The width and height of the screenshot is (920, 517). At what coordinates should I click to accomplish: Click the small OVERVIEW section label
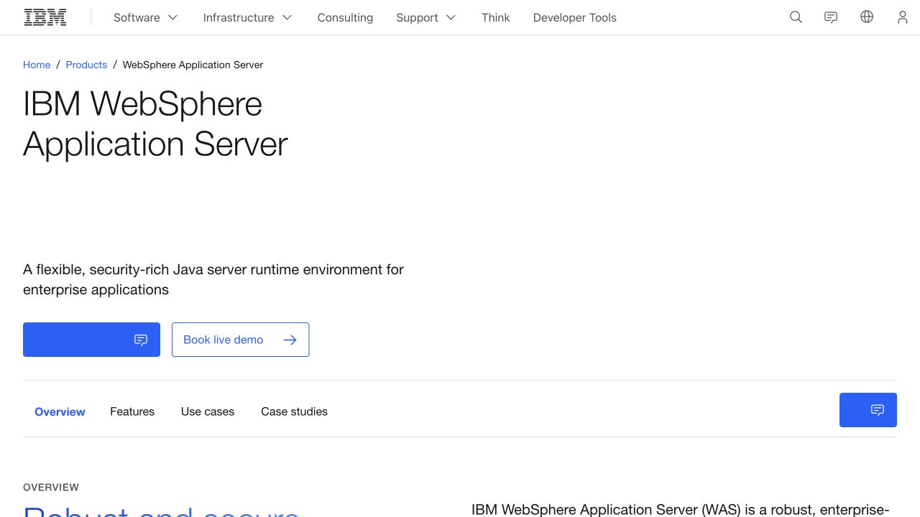pos(51,487)
